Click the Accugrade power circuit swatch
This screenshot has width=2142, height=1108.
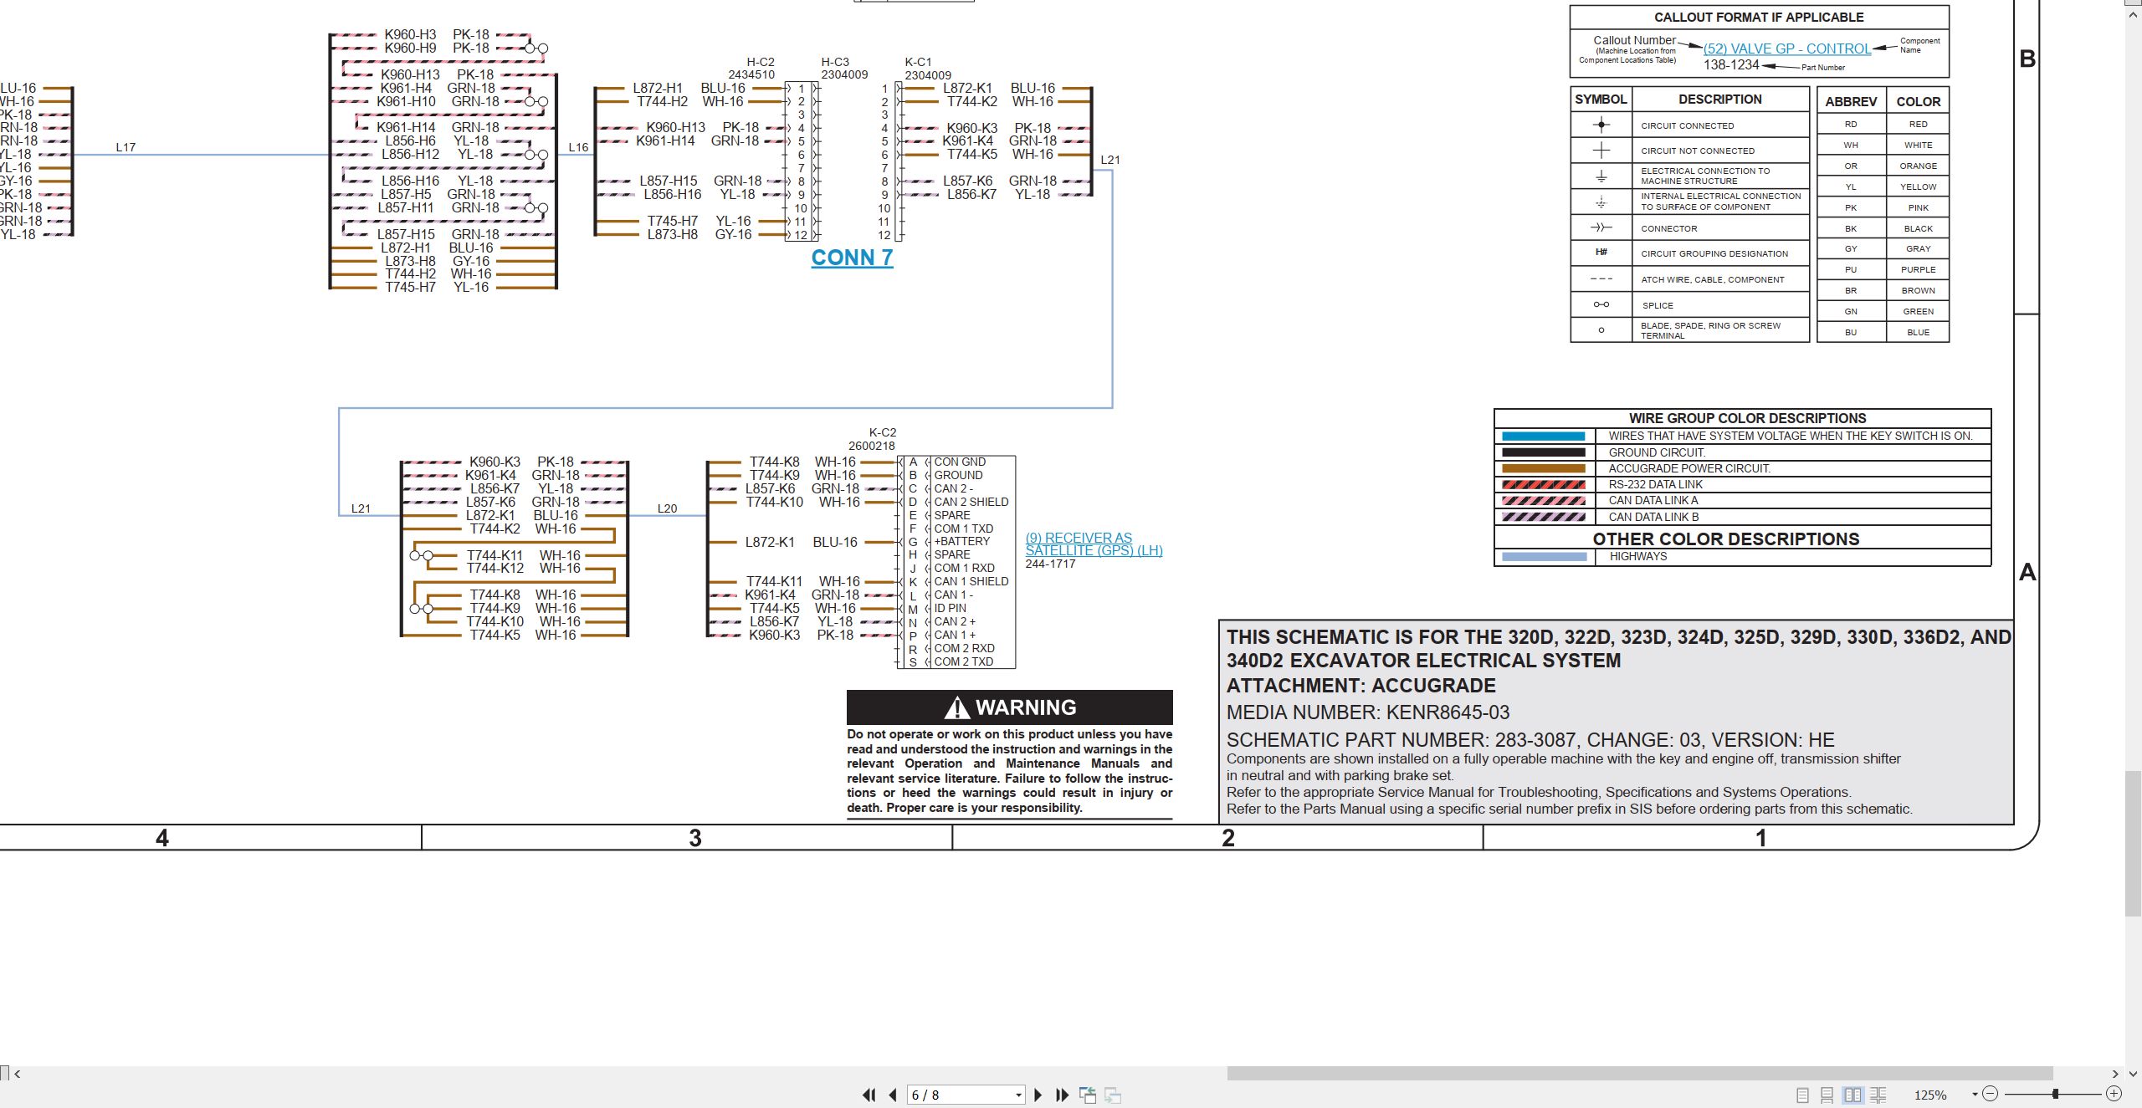[x=1544, y=468]
